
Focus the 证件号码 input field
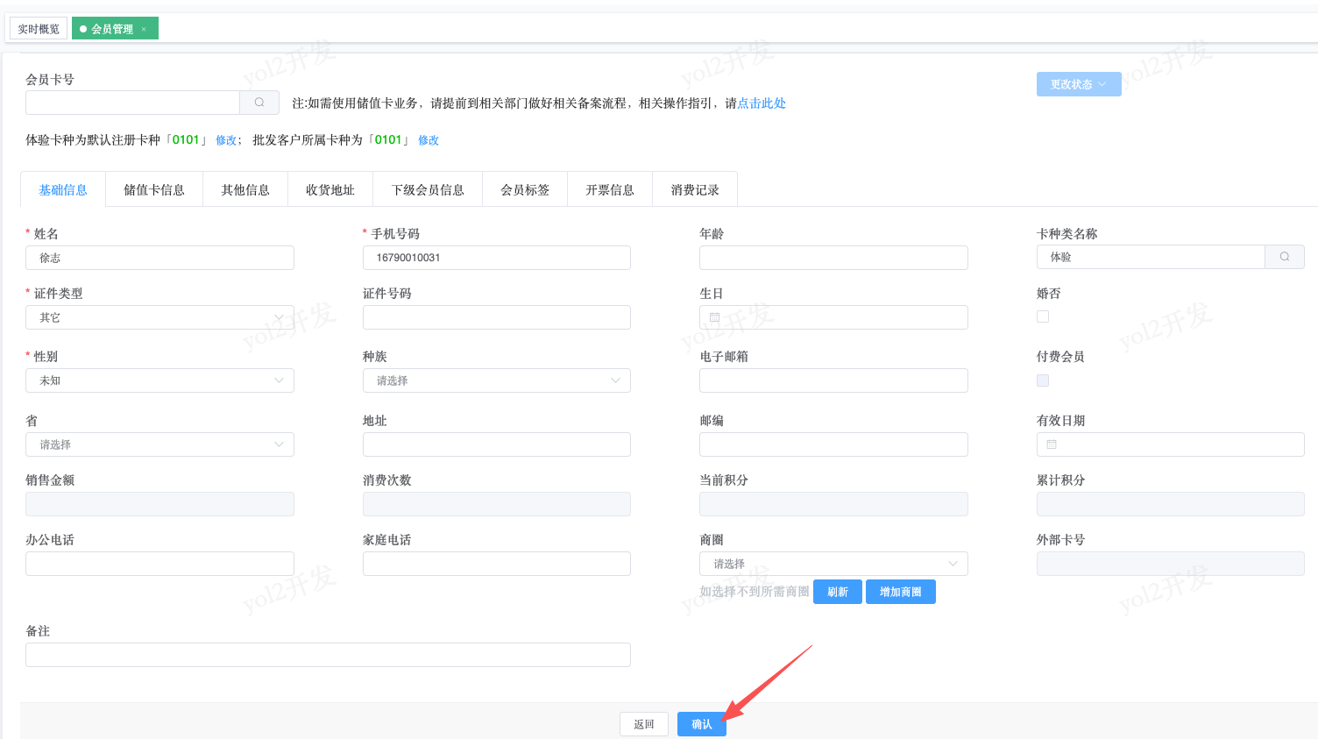click(497, 317)
